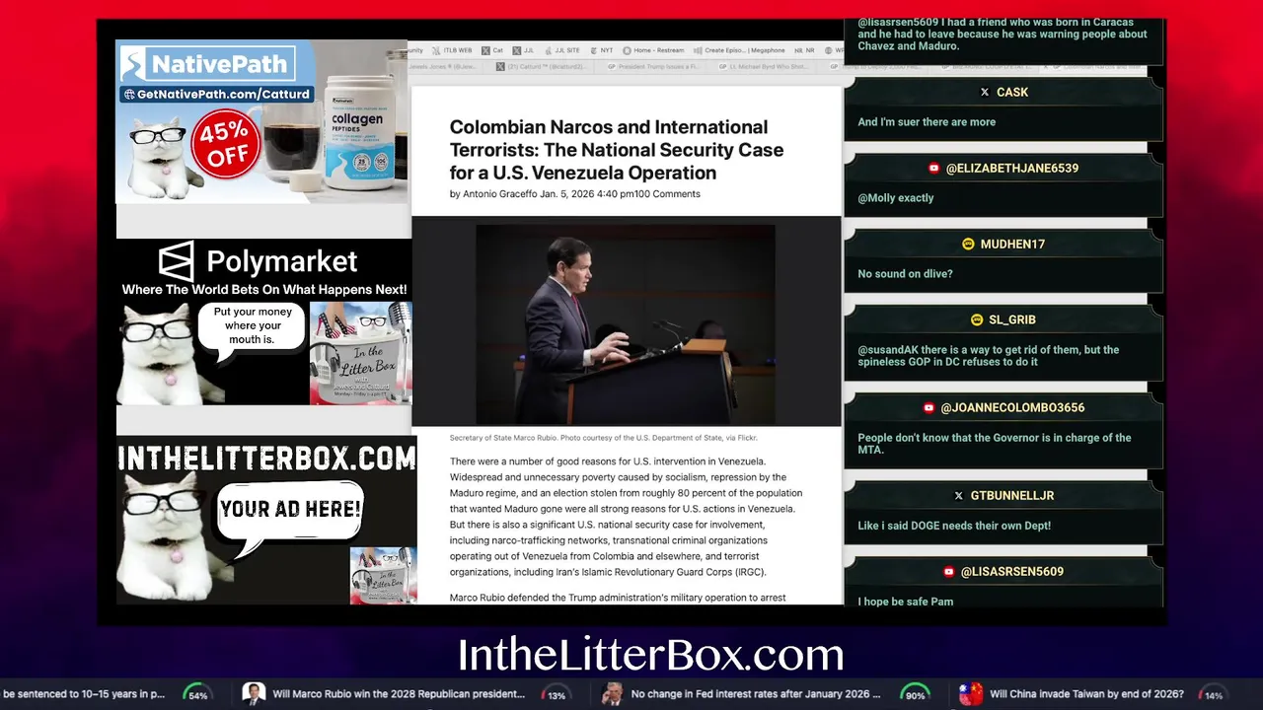Click message 'No sound on dlive?'
The height and width of the screenshot is (710, 1263).
coord(905,274)
